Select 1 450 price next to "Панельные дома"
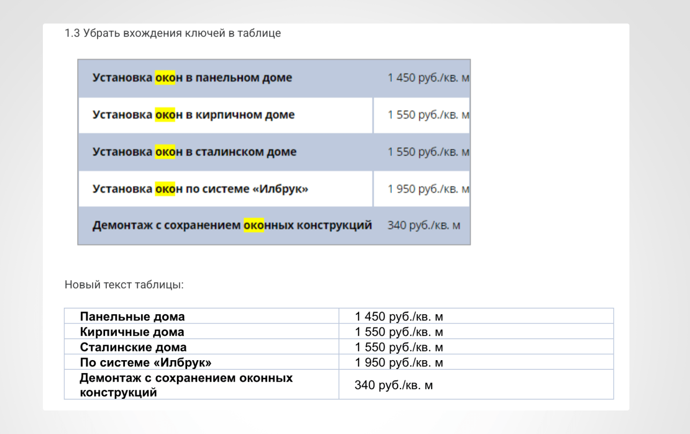Viewport: 690px width, 434px height. [399, 316]
